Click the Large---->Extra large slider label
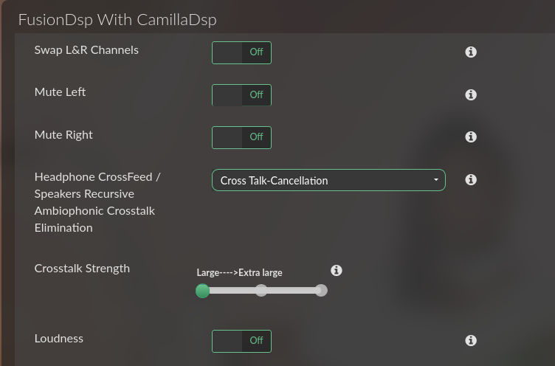The height and width of the screenshot is (366, 555). [239, 273]
